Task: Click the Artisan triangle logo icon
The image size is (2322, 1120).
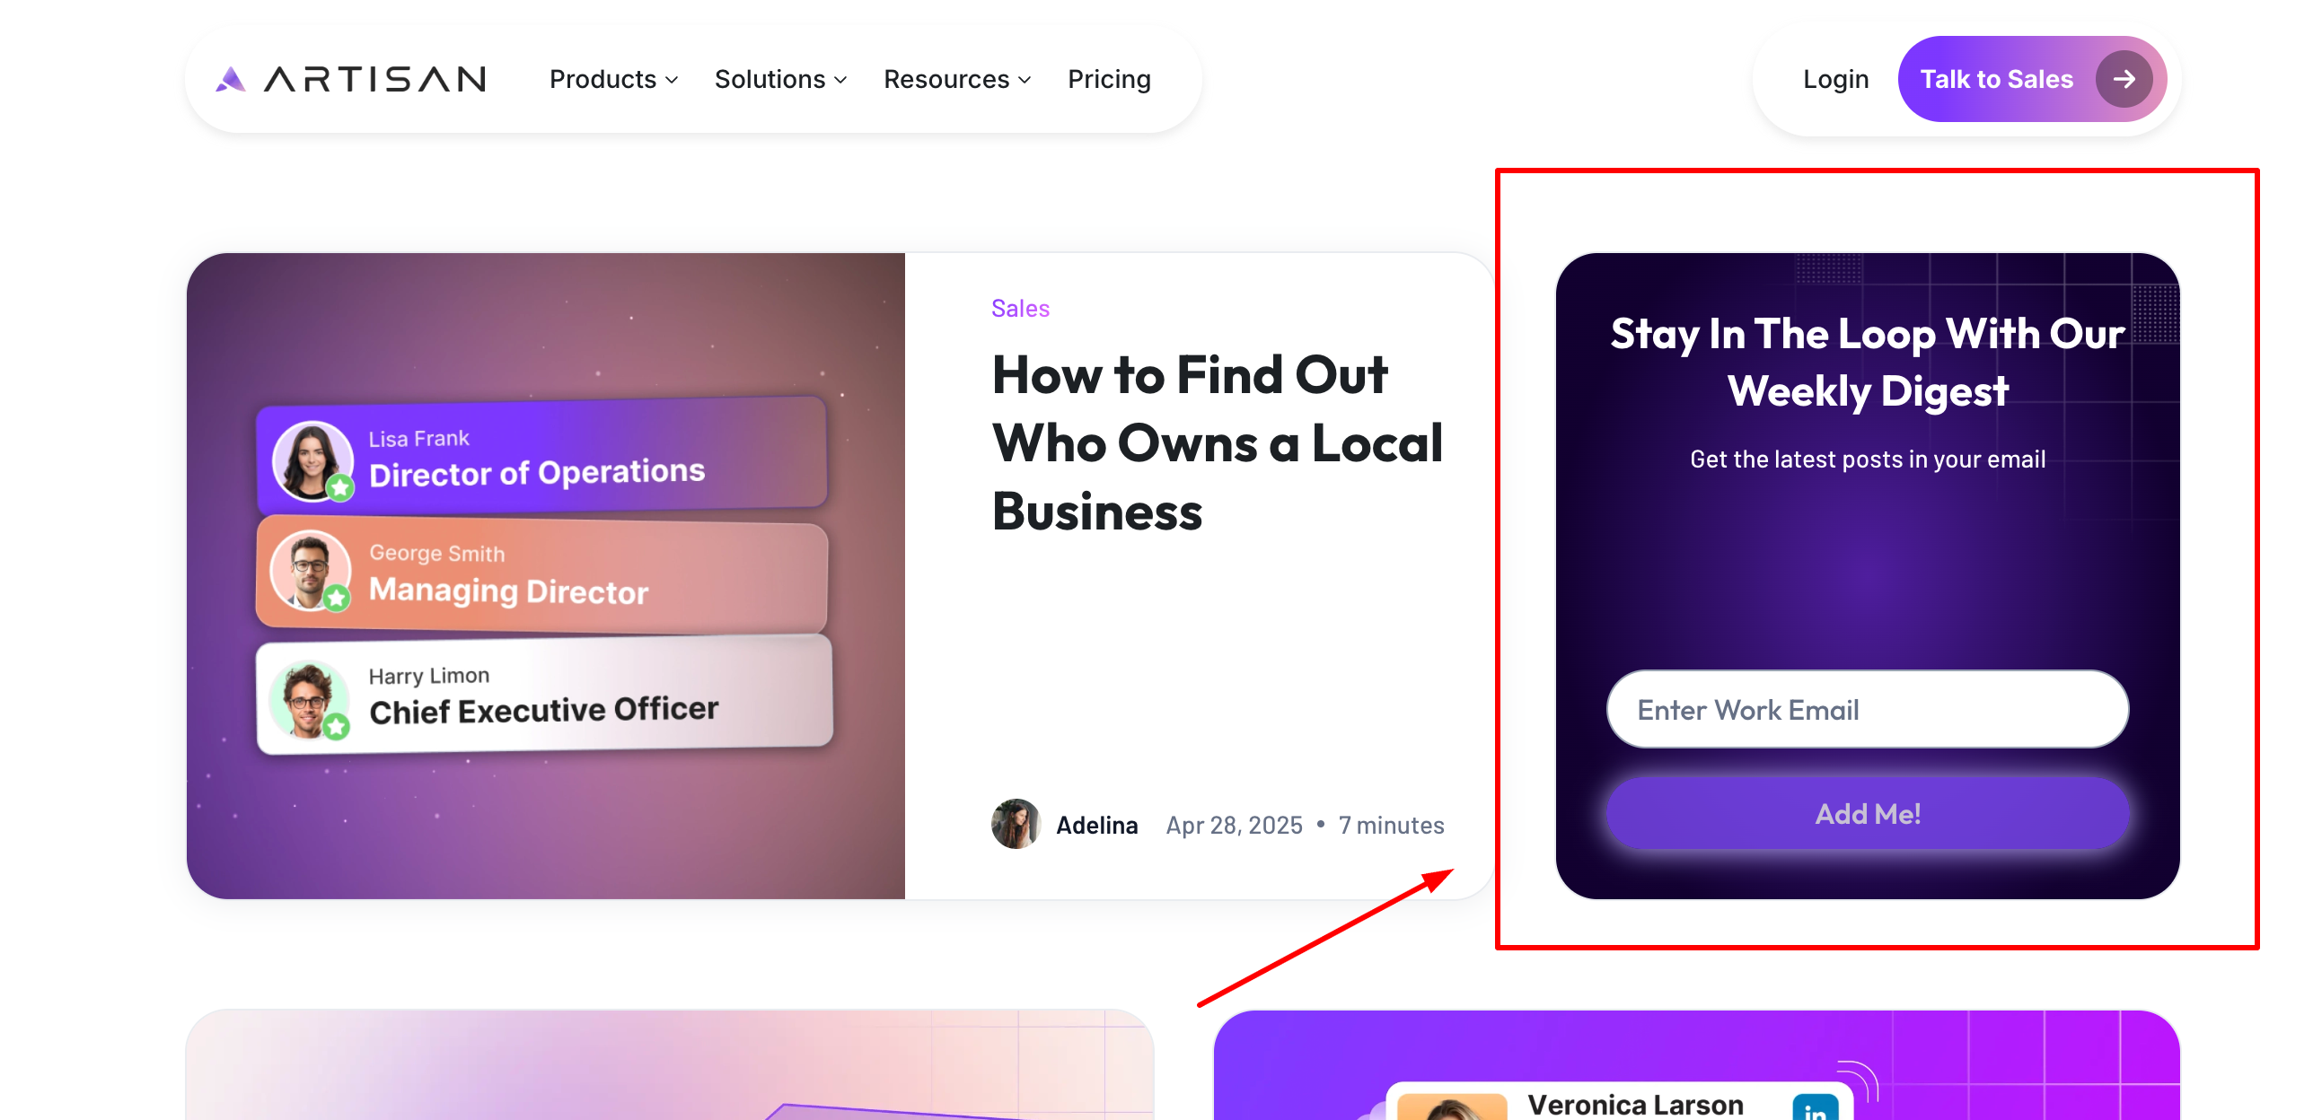Action: coord(231,79)
